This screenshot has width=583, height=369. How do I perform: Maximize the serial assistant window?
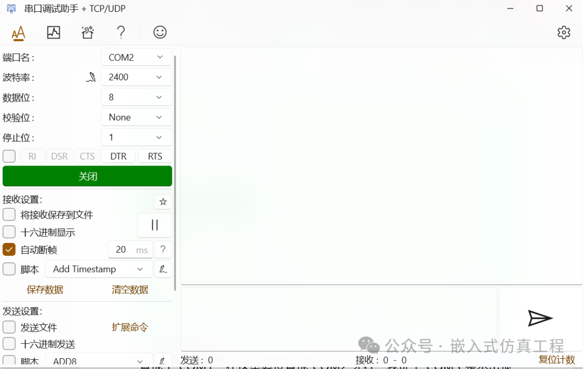539,8
